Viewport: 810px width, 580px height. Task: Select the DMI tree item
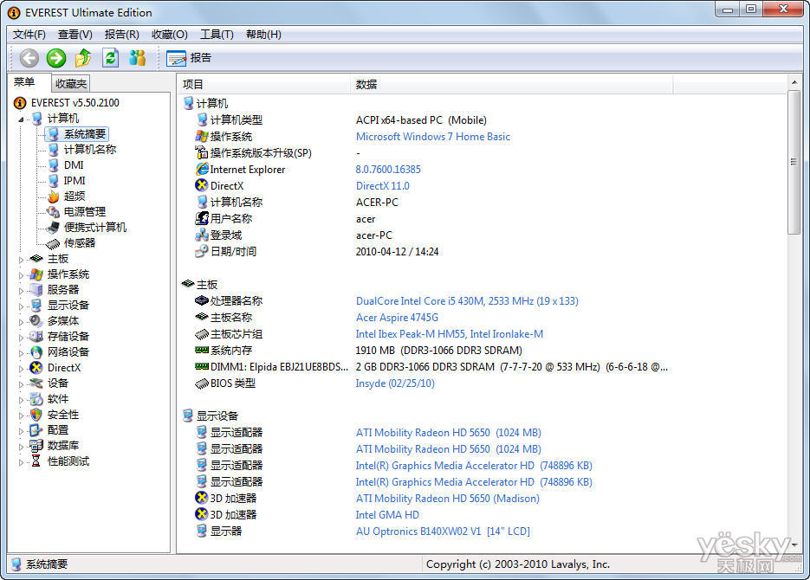[74, 165]
